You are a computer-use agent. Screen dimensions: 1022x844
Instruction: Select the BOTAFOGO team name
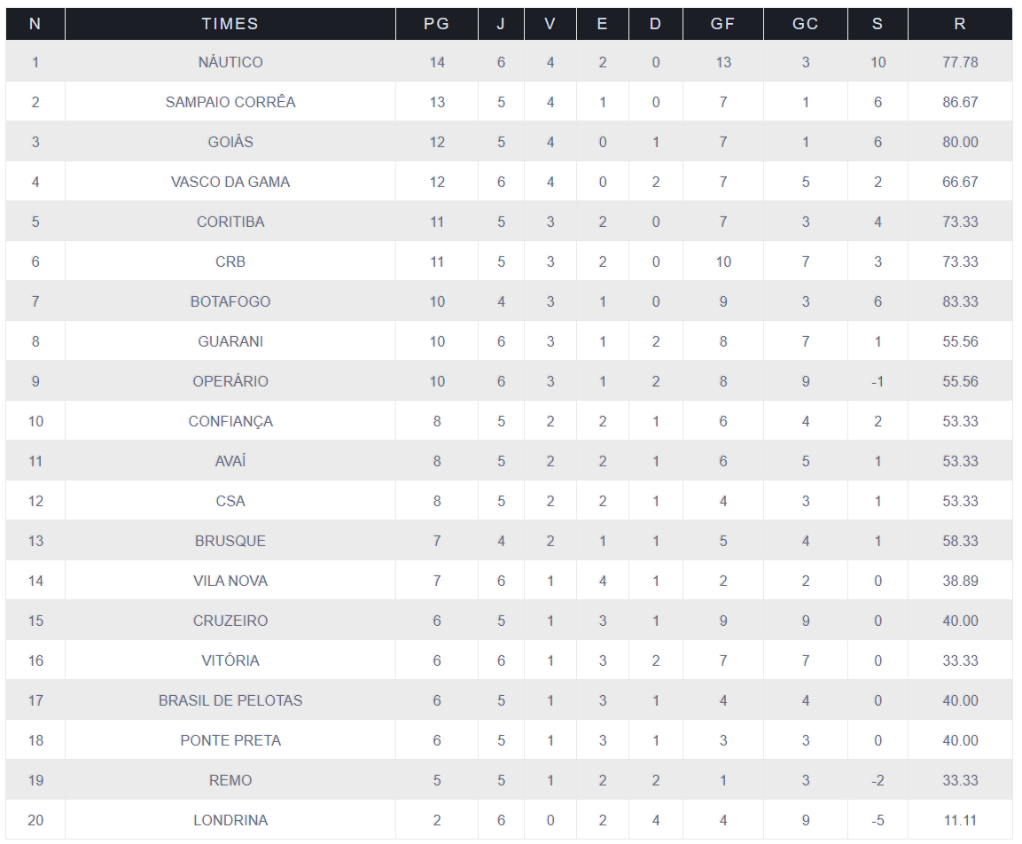[230, 301]
